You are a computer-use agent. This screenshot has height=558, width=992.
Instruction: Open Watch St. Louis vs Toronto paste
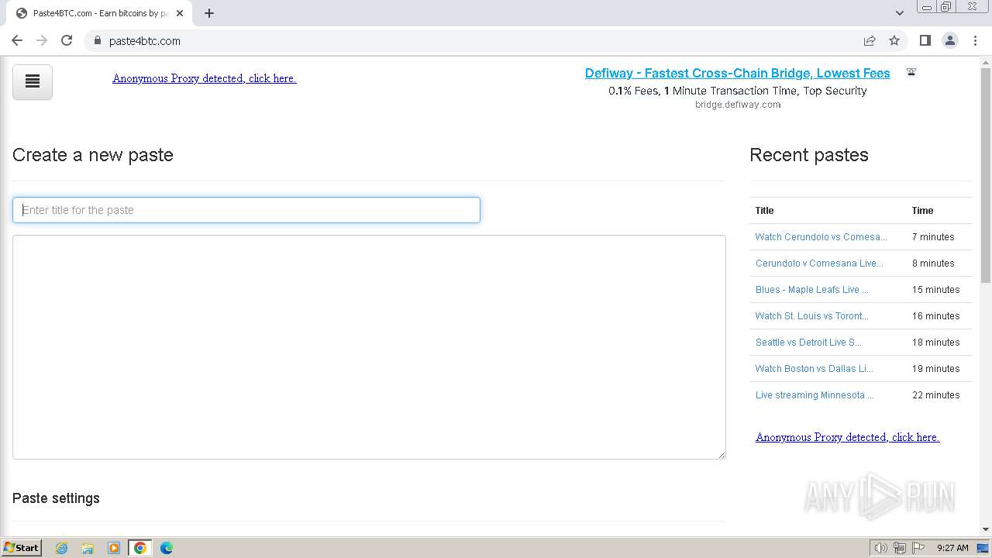(x=811, y=316)
